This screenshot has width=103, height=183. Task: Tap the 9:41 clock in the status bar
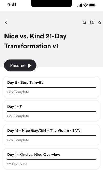pos(12,5)
